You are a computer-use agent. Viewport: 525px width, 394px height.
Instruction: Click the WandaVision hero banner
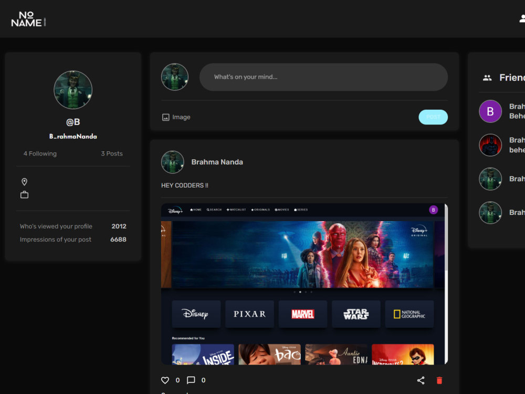[x=302, y=254]
